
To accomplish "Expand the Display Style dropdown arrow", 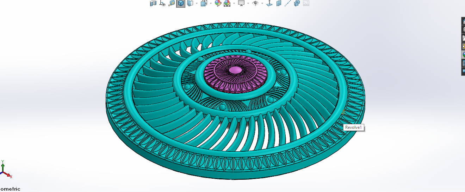I will tap(197, 3).
